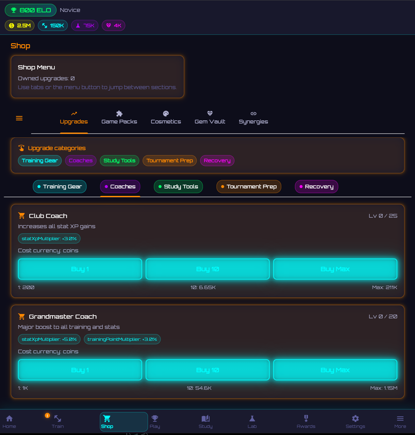Click the Play trophy icon
This screenshot has width=415, height=435.
(155, 418)
